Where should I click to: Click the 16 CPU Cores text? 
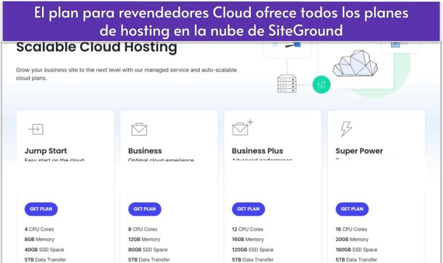pyautogui.click(x=351, y=229)
